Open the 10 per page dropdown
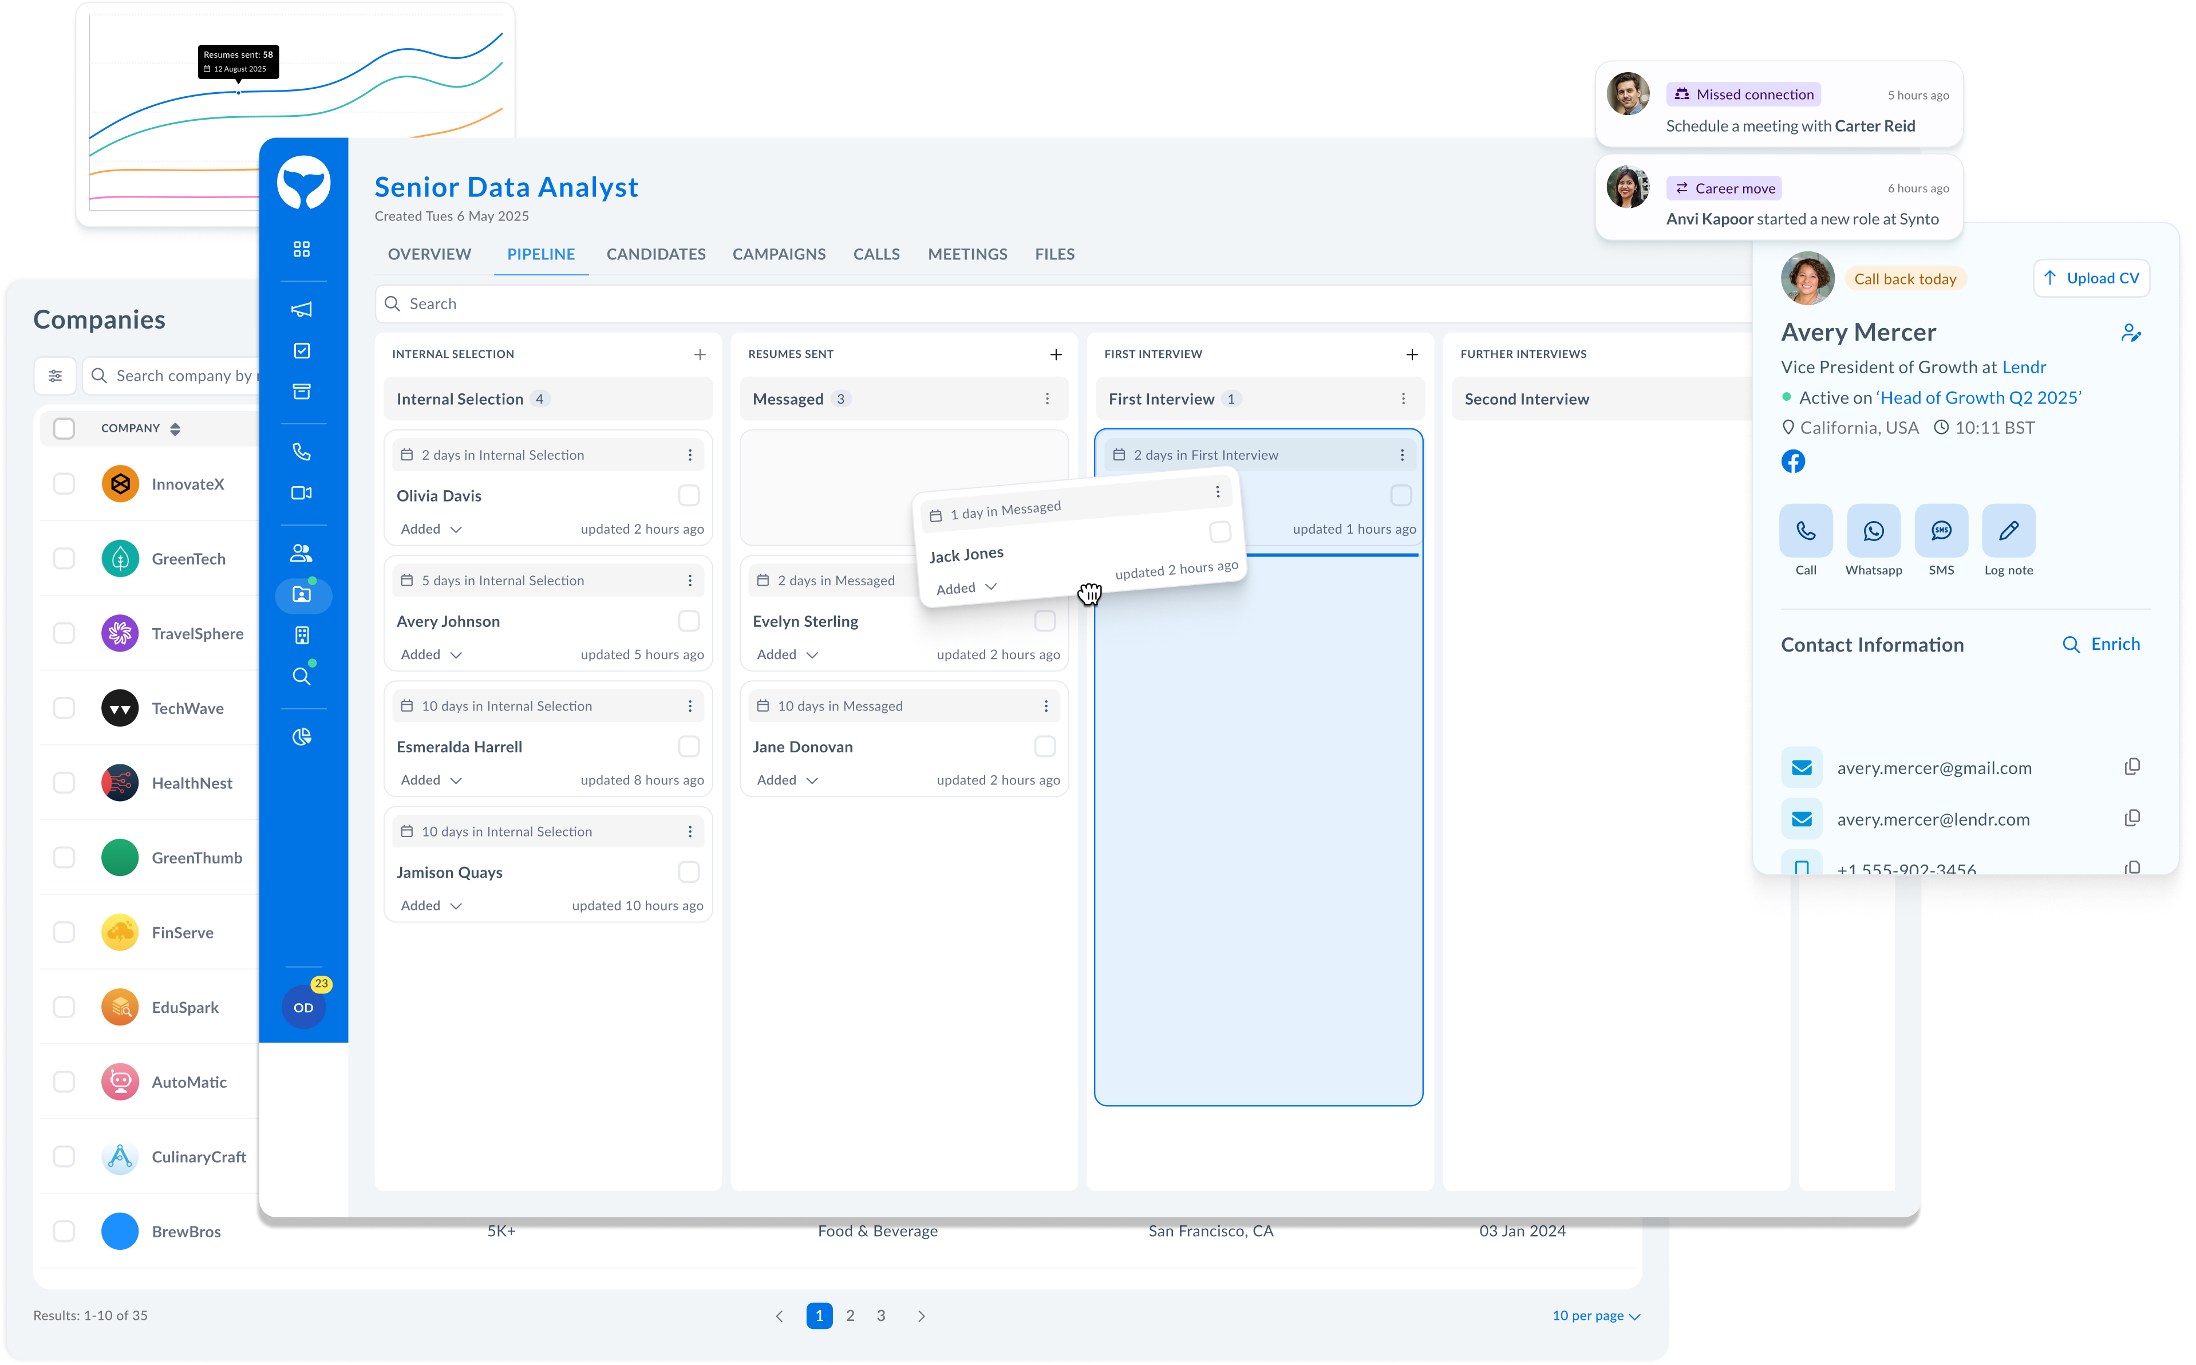 tap(1596, 1315)
